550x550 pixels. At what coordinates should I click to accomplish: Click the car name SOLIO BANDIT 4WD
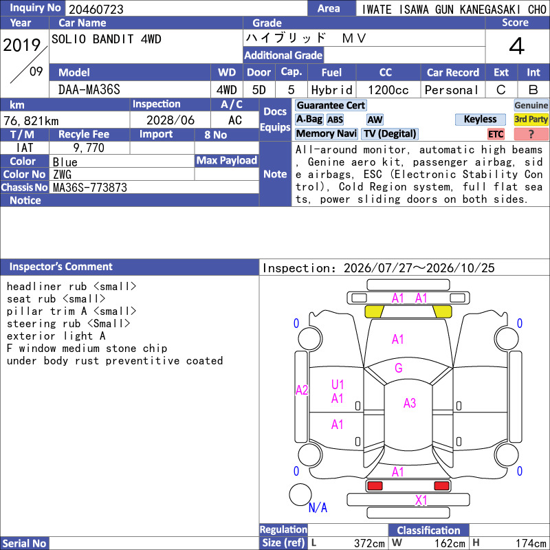pyautogui.click(x=107, y=39)
